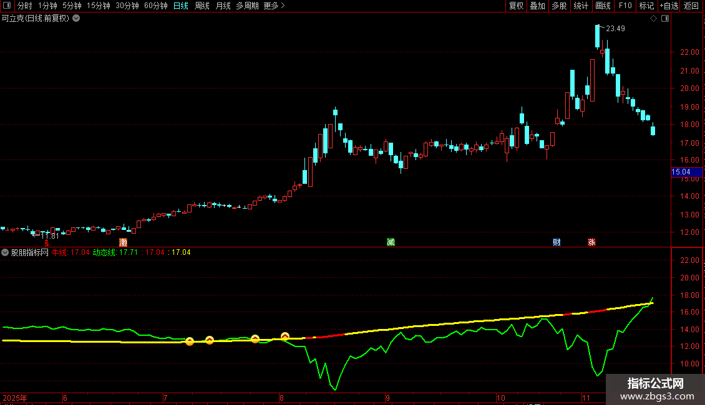The height and width of the screenshot is (405, 705).
Task: Click the red 涨 event marker
Action: click(591, 242)
